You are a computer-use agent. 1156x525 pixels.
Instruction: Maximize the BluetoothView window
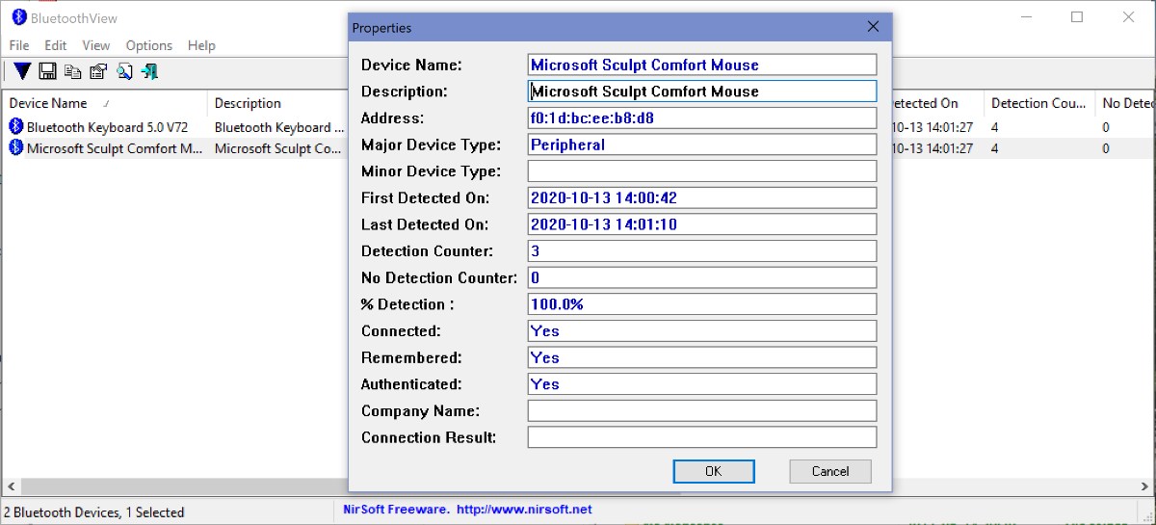pyautogui.click(x=1077, y=17)
